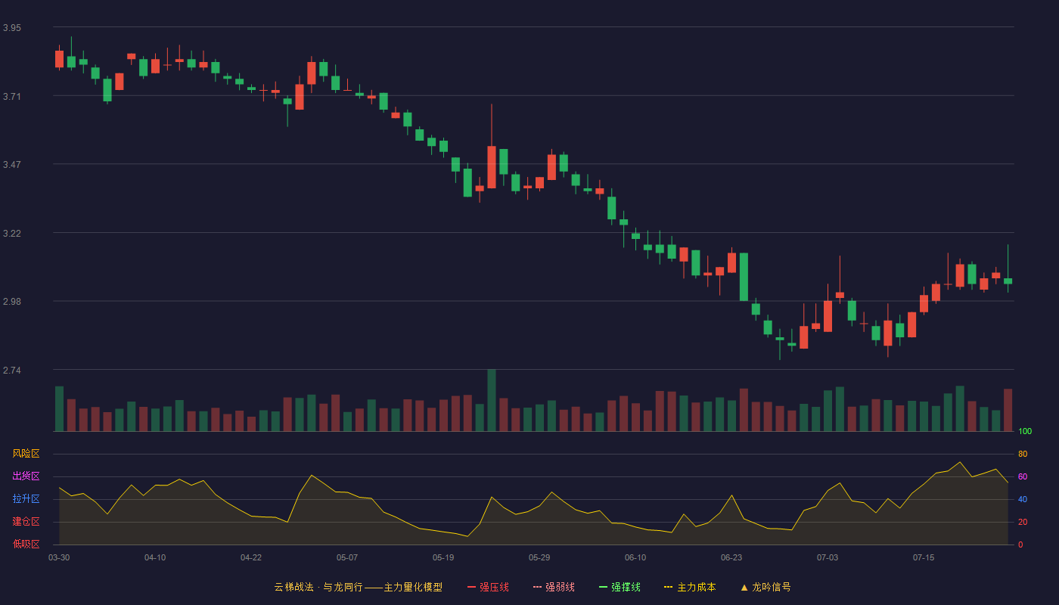Click the 拉升区 zone label
The height and width of the screenshot is (605, 1059).
click(x=26, y=499)
